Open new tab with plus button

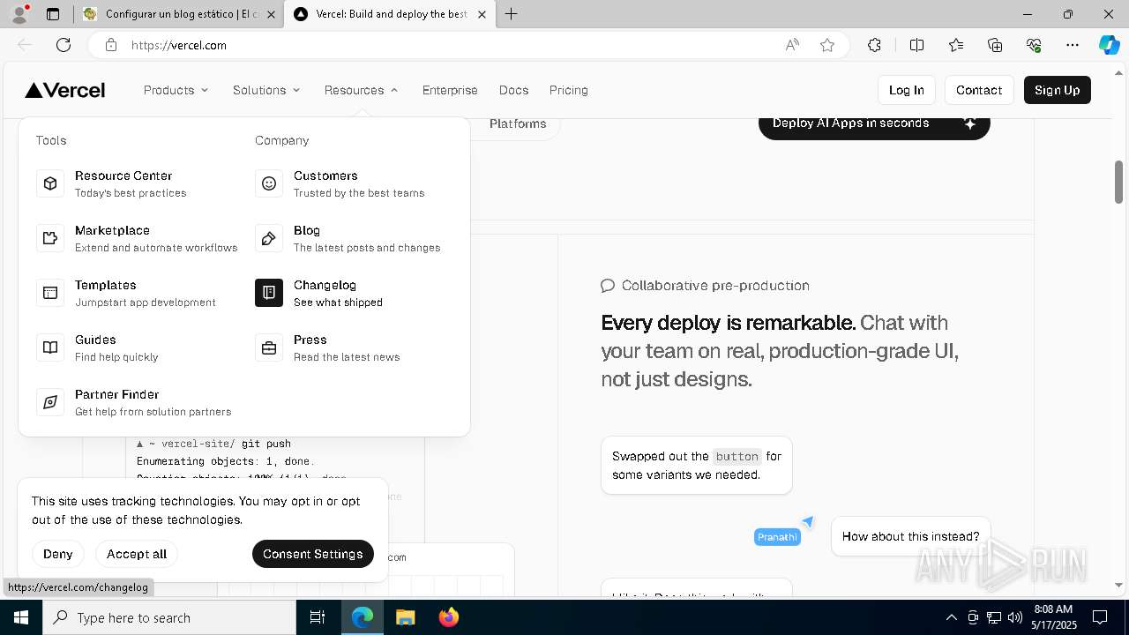pos(512,14)
